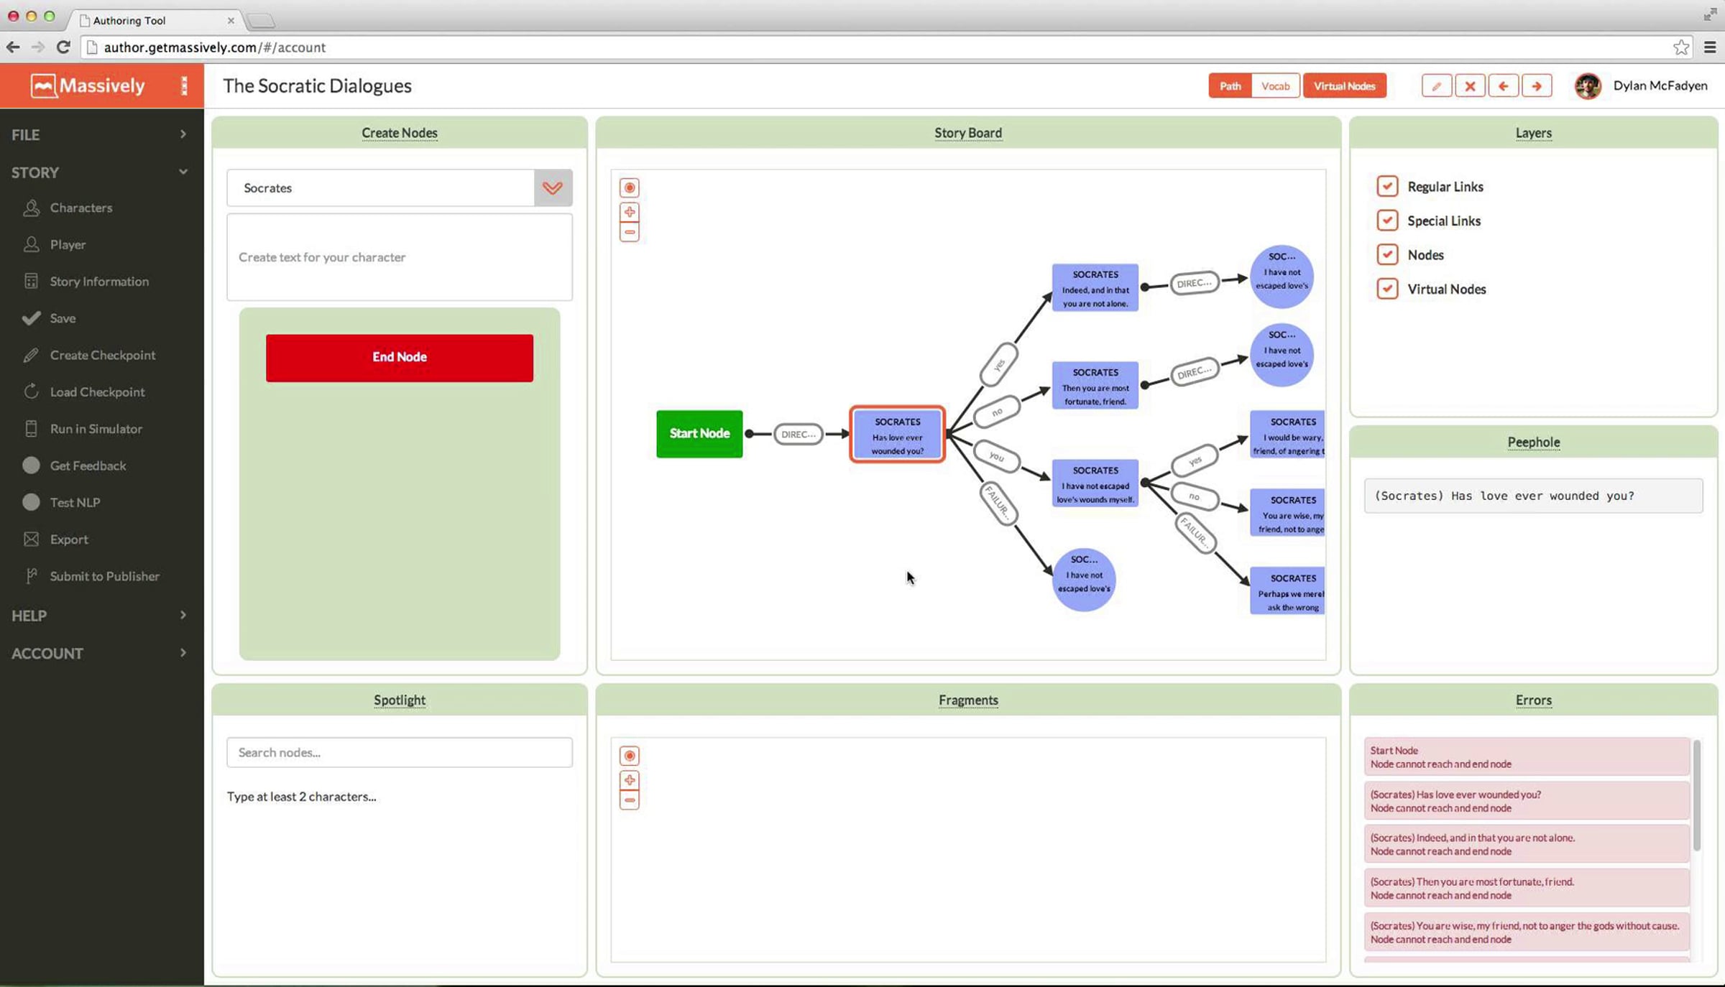Screen dimensions: 1725x987
Task: Toggle the Special Links layer checkbox
Action: [1387, 221]
